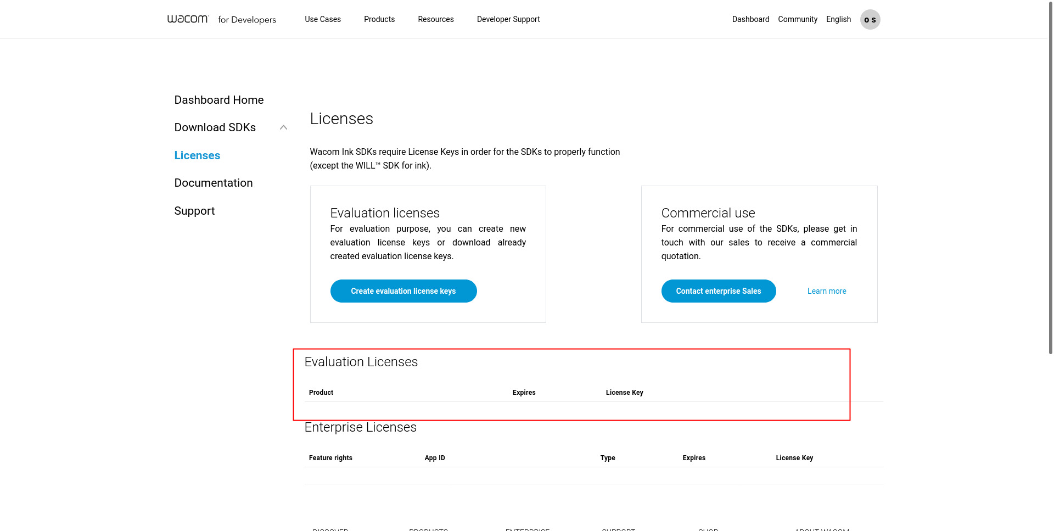The width and height of the screenshot is (1054, 531).
Task: Open Developer Support in top navigation
Action: coord(508,19)
